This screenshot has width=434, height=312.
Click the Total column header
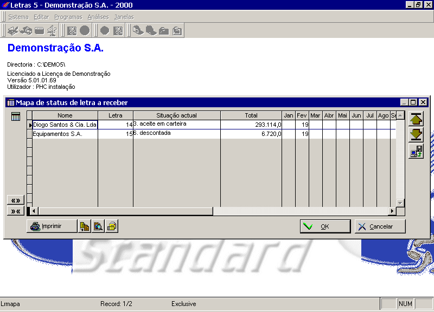click(x=251, y=115)
